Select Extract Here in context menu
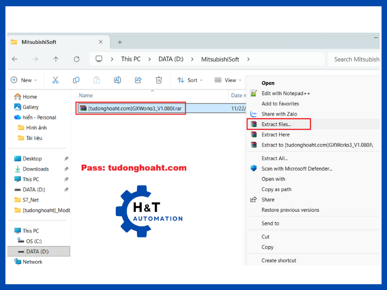Viewport: 387px width, 290px height. click(x=275, y=135)
